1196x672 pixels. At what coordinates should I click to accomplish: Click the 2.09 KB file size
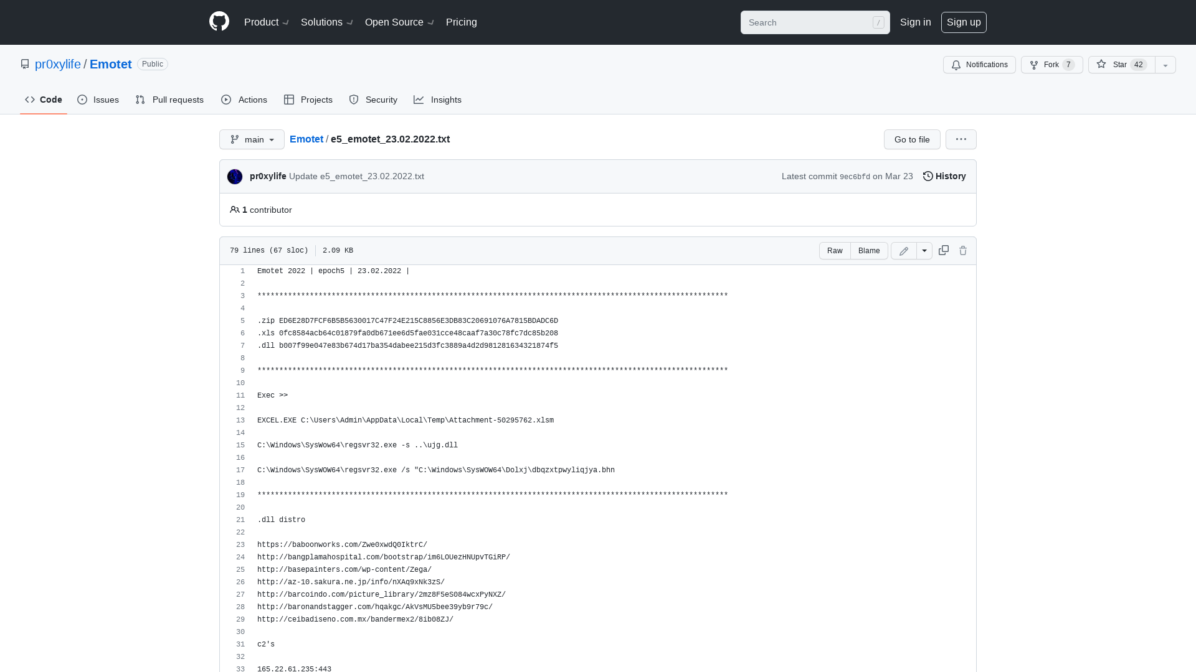coord(338,250)
